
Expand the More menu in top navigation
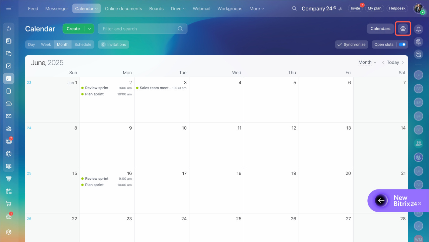point(256,9)
